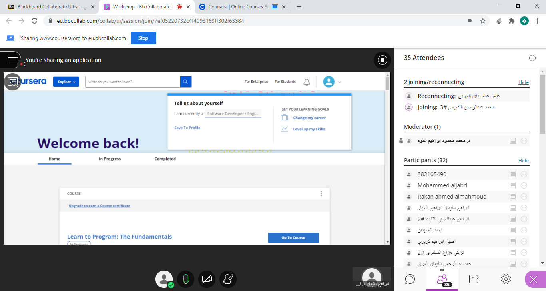The image size is (546, 291).
Task: Reload the page in Chrome
Action: 34,21
